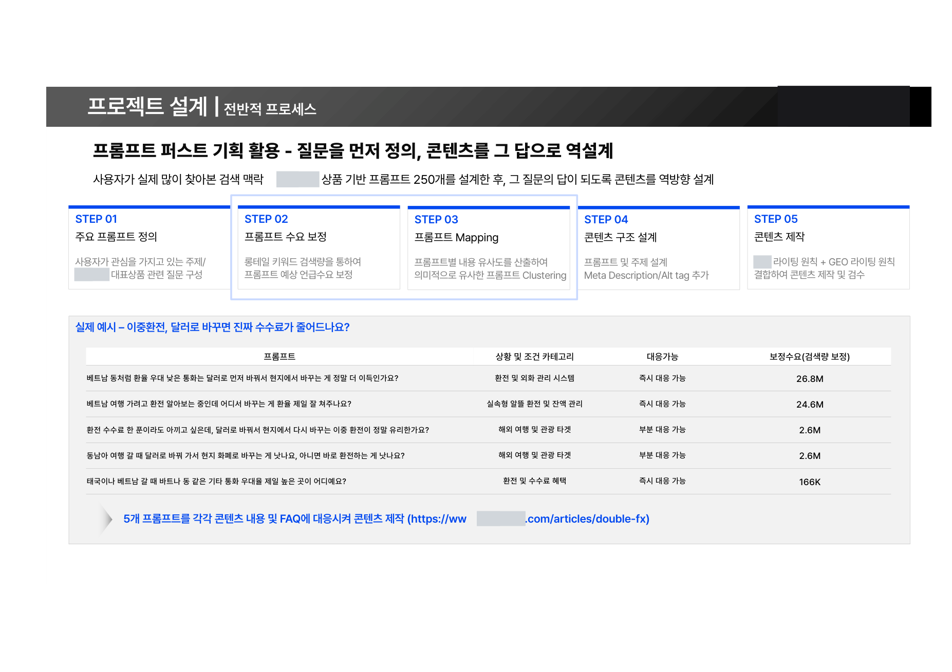Screen dimensions: 952x672
Task: Click '부분 대응 가능' in the 환전 수수료 row
Action: (x=662, y=430)
